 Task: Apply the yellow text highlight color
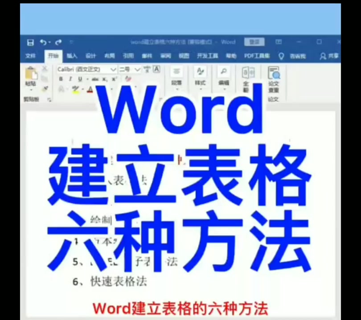click(x=75, y=89)
